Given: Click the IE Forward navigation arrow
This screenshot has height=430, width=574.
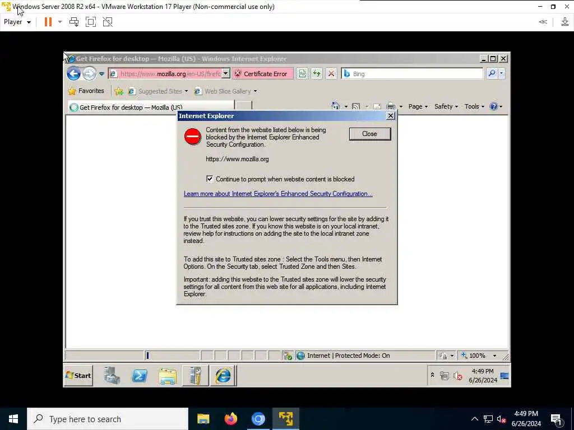Looking at the screenshot, I should (x=89, y=74).
